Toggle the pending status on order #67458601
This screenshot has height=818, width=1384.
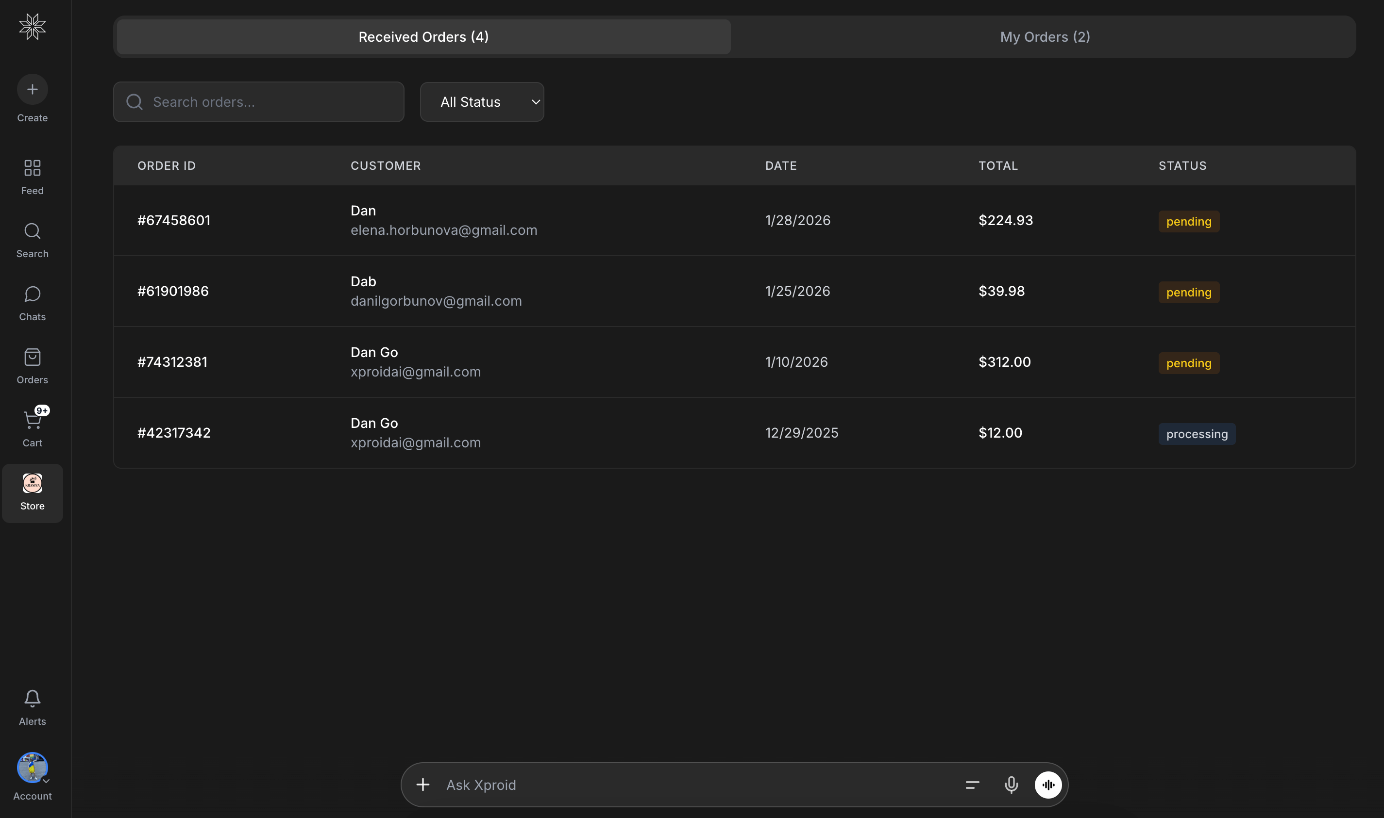[1188, 221]
